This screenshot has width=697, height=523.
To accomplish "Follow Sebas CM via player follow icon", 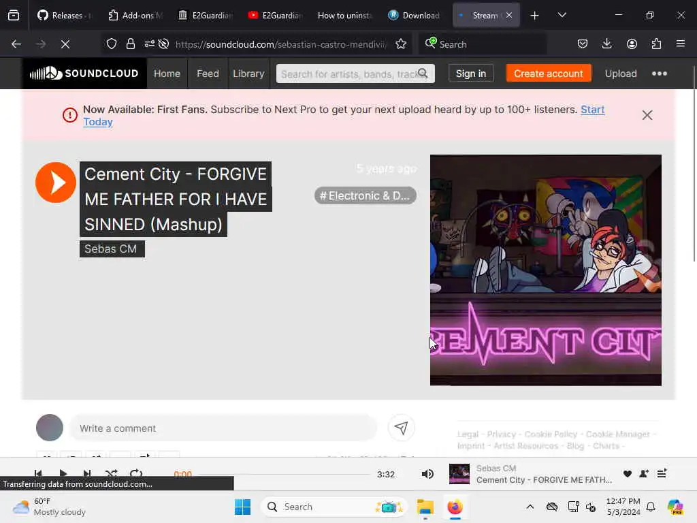I will tap(644, 474).
